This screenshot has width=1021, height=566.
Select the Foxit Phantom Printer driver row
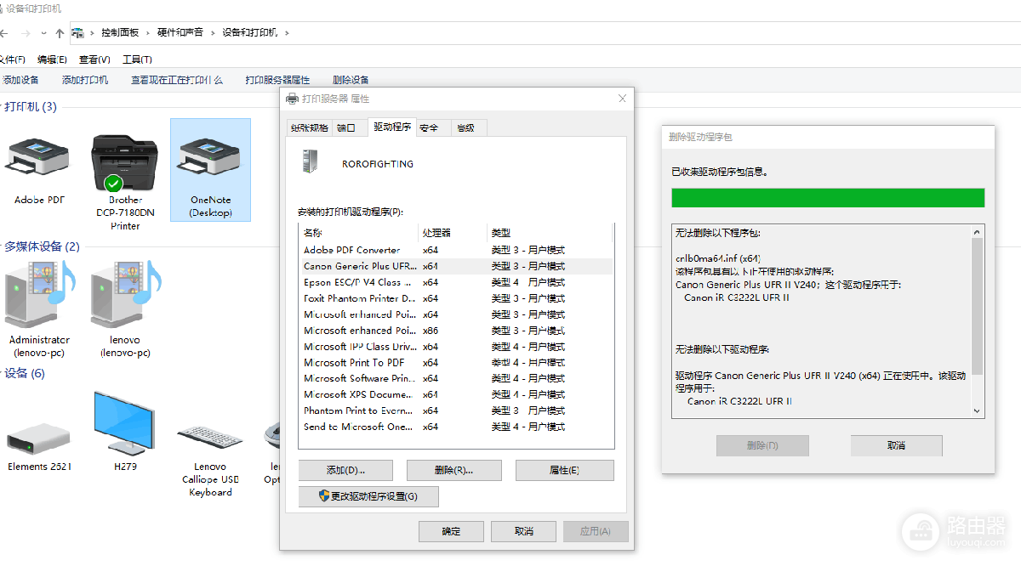tap(456, 298)
